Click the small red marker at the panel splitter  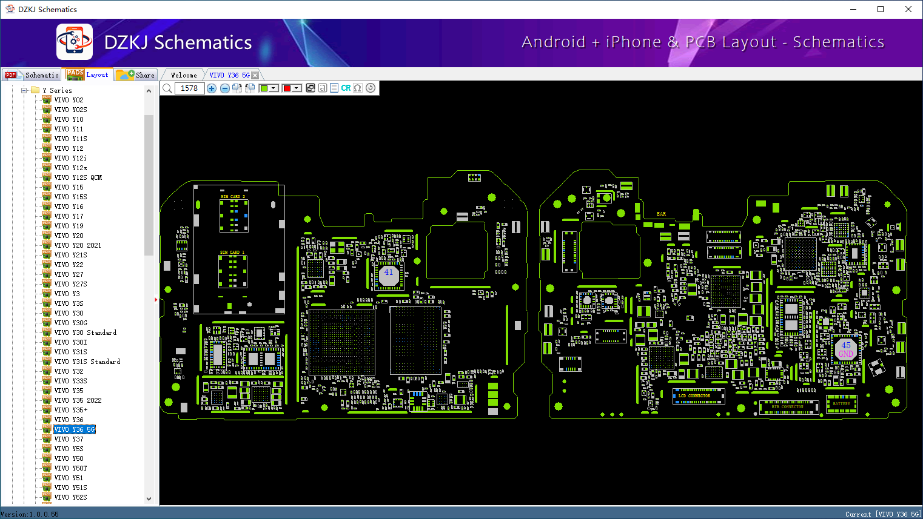pos(156,299)
